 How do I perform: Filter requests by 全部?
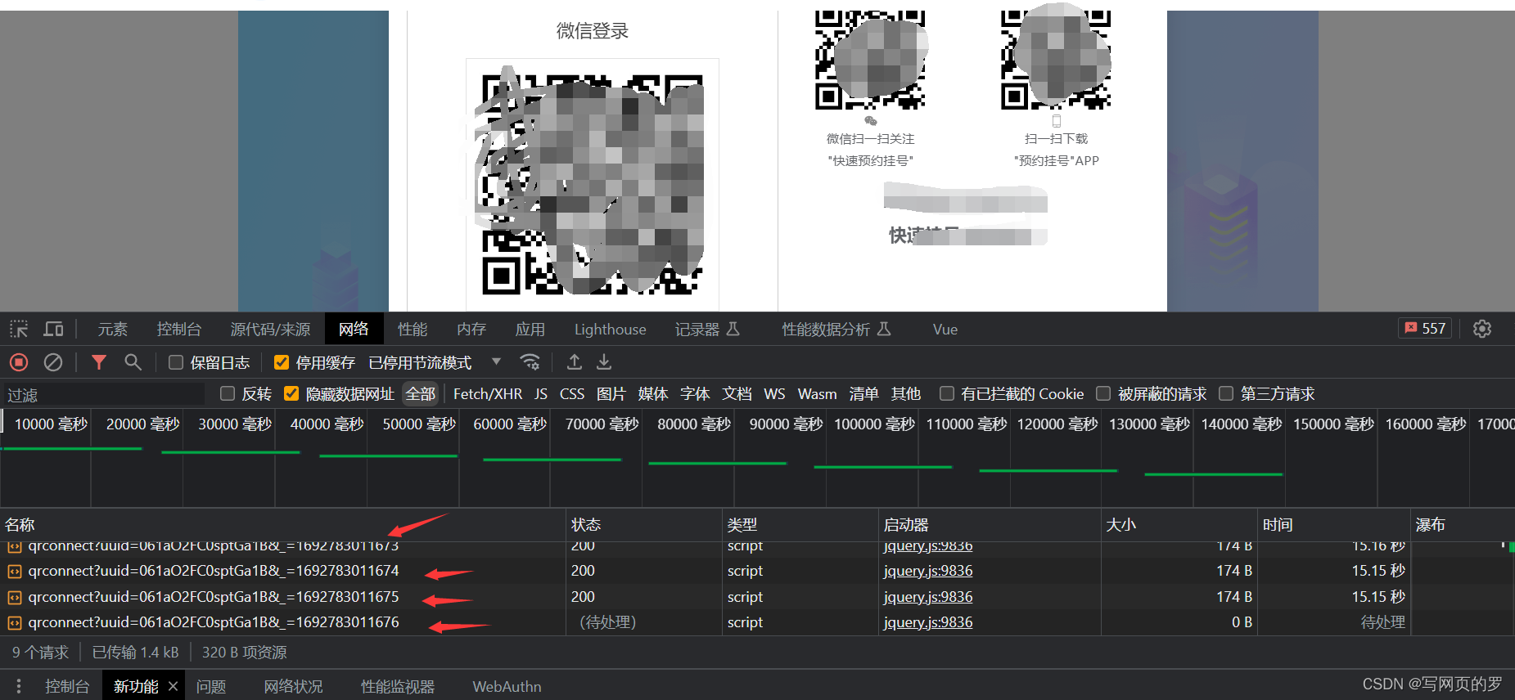click(421, 394)
